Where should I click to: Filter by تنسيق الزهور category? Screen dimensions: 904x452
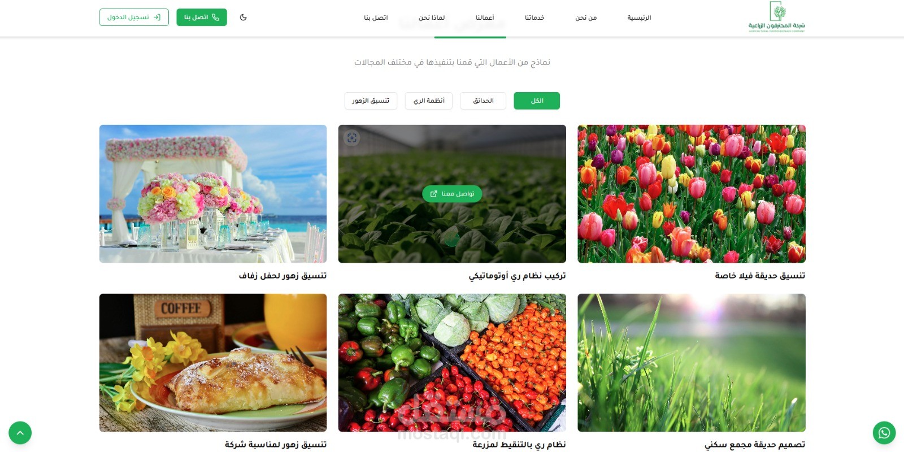(x=371, y=101)
